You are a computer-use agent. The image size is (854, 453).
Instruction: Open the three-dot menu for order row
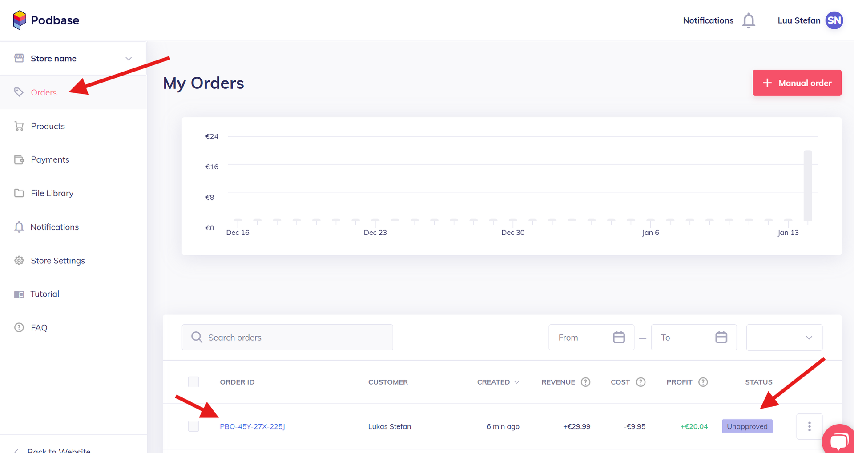coord(809,426)
